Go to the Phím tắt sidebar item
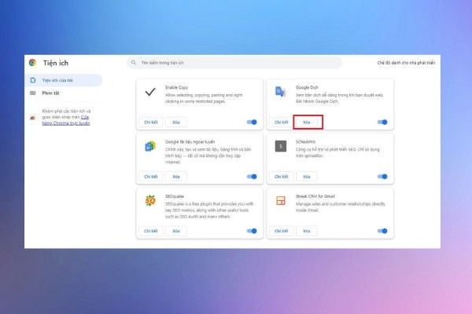 (x=52, y=93)
